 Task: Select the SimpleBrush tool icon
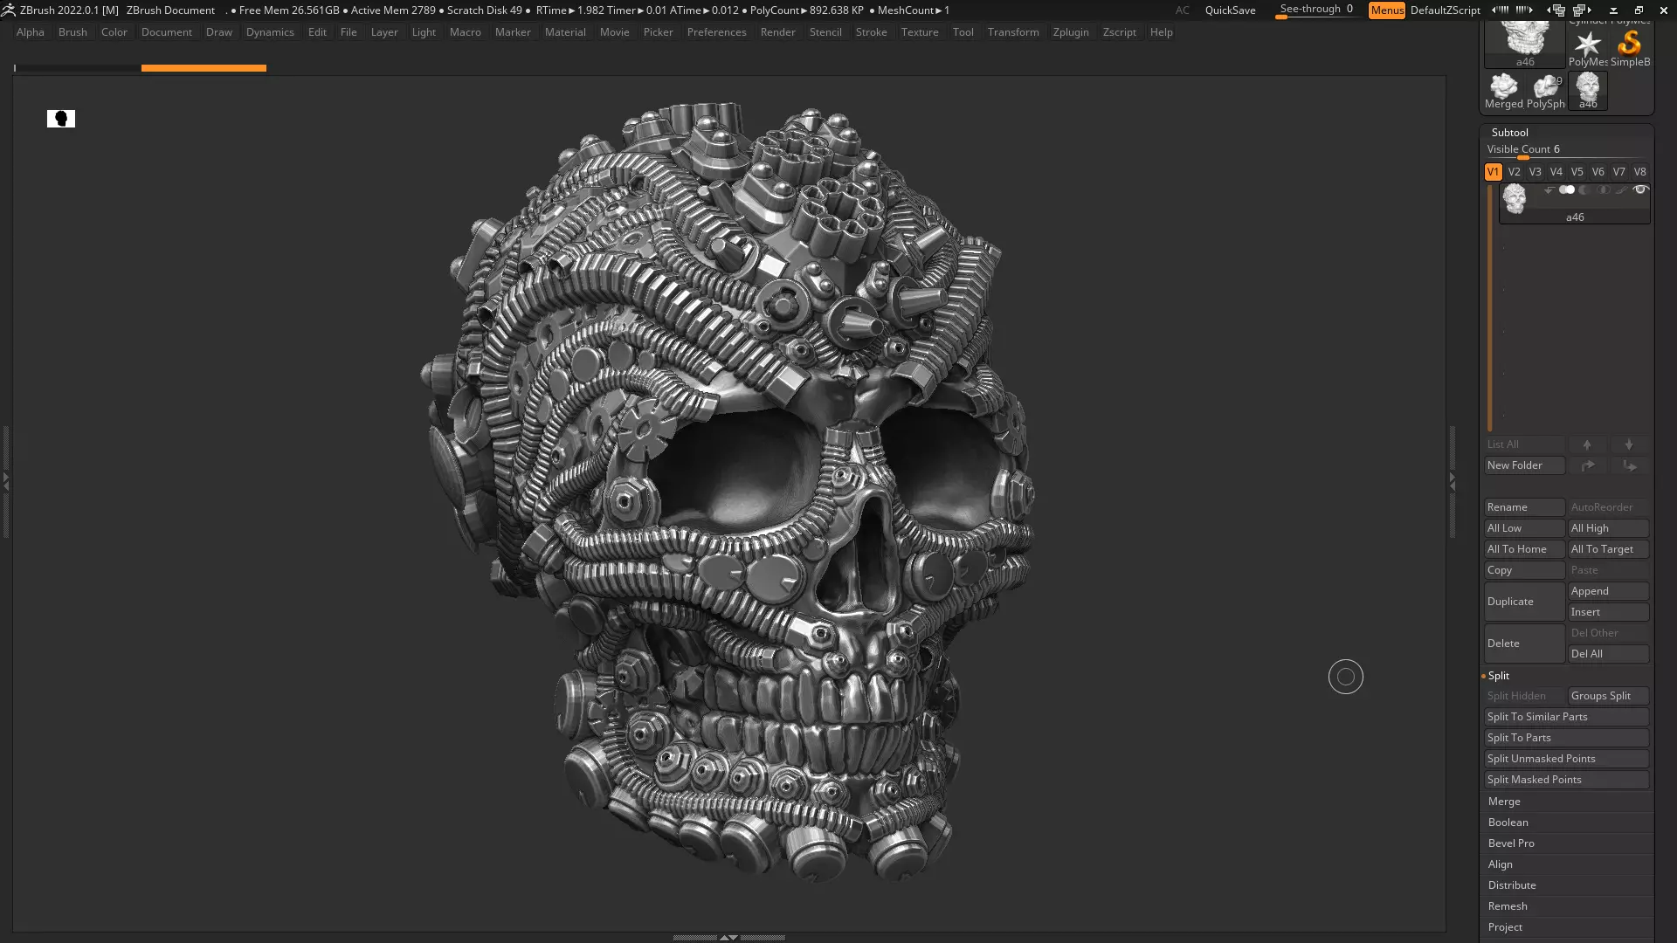[x=1630, y=45]
